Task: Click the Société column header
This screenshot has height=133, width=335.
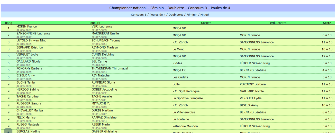Action: pyautogui.click(x=206, y=23)
